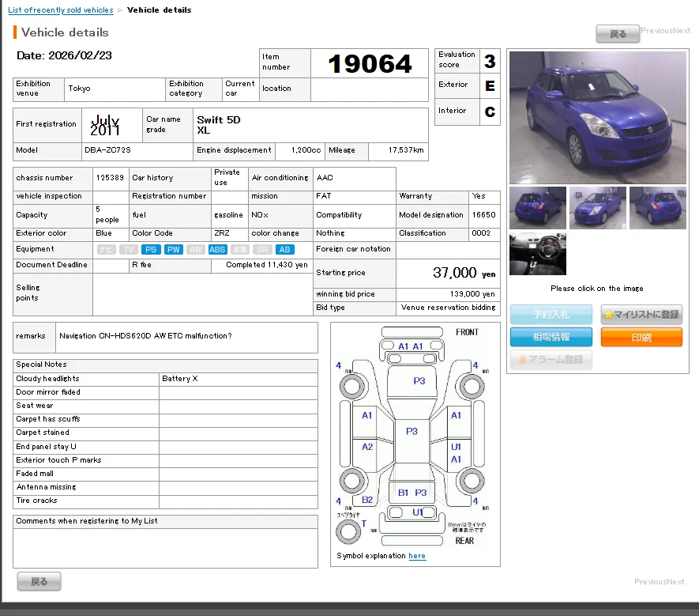
Task: Click End panel stay U note
Action: 46,446
